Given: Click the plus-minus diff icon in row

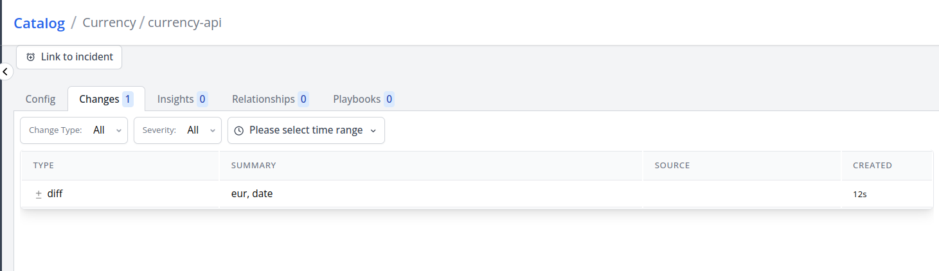Looking at the screenshot, I should click(x=39, y=193).
